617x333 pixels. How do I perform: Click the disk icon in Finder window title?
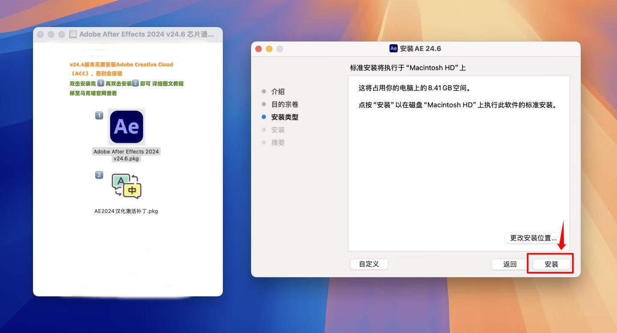point(73,34)
